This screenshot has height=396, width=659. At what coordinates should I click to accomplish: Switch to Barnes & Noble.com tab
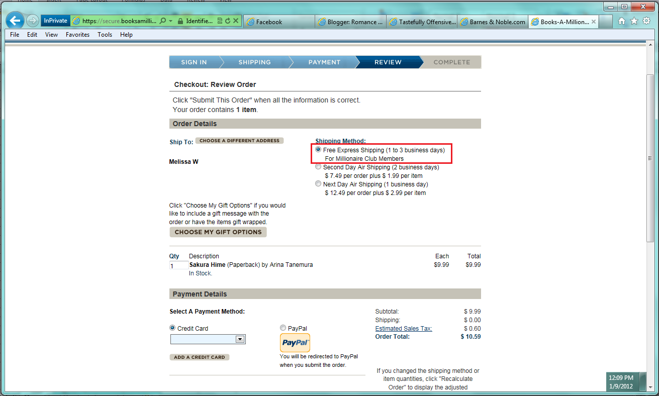[x=493, y=22]
